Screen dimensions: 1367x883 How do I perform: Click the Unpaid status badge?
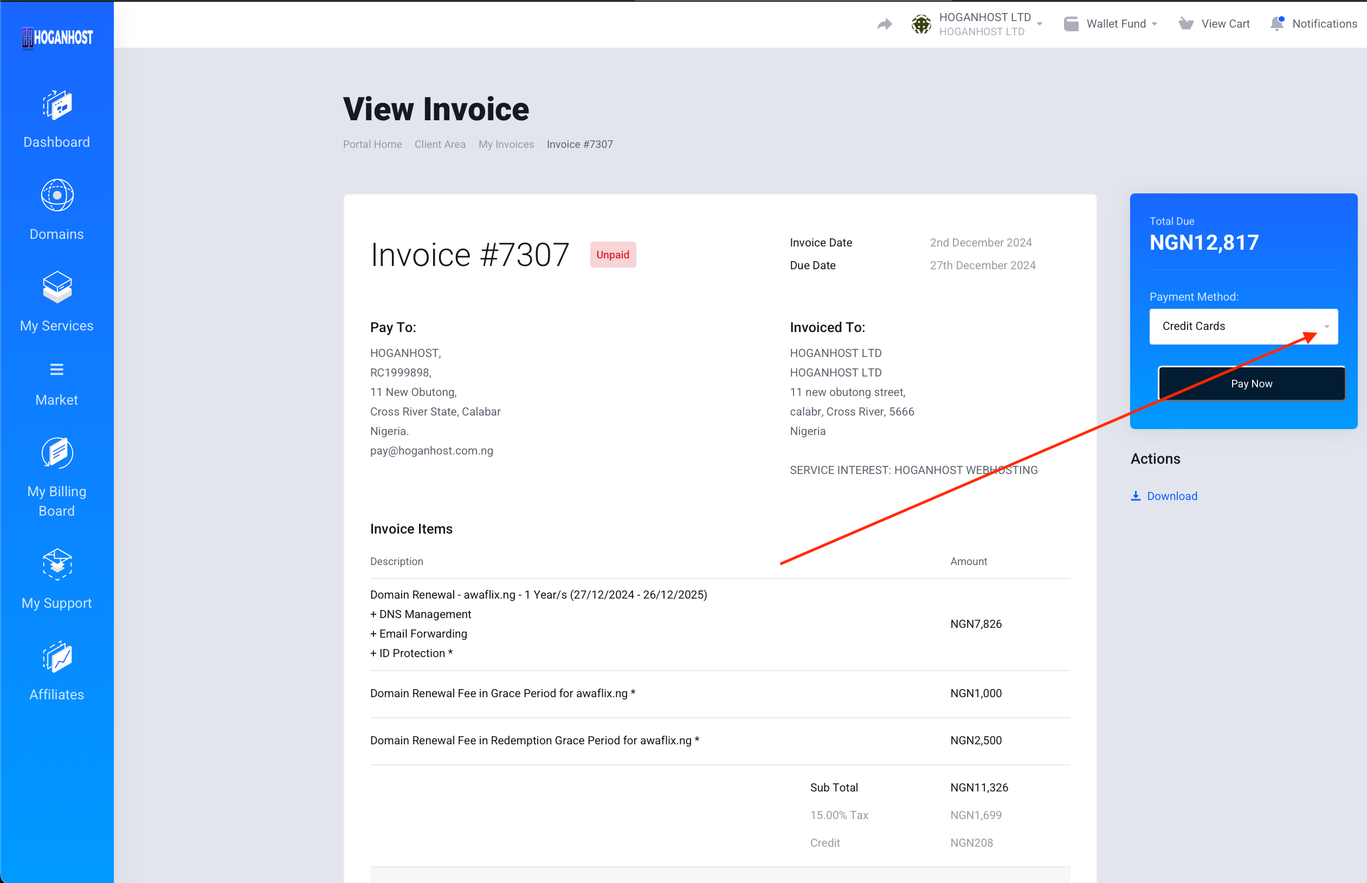[612, 255]
